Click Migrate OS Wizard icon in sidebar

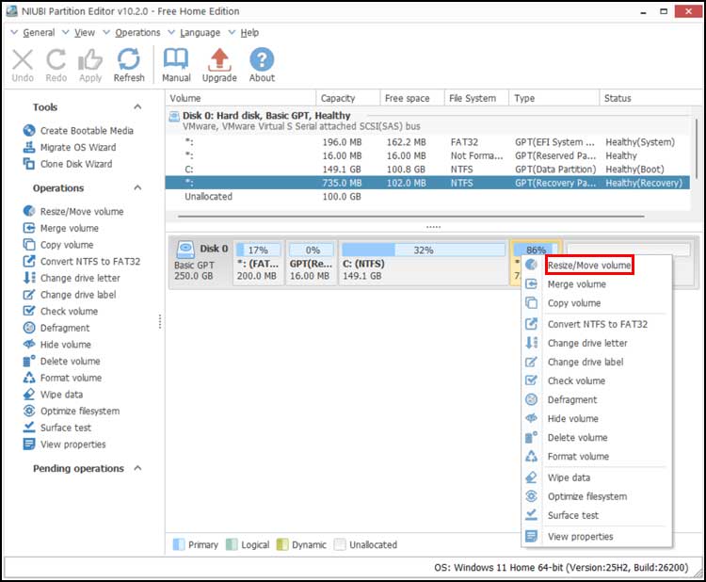pos(29,147)
